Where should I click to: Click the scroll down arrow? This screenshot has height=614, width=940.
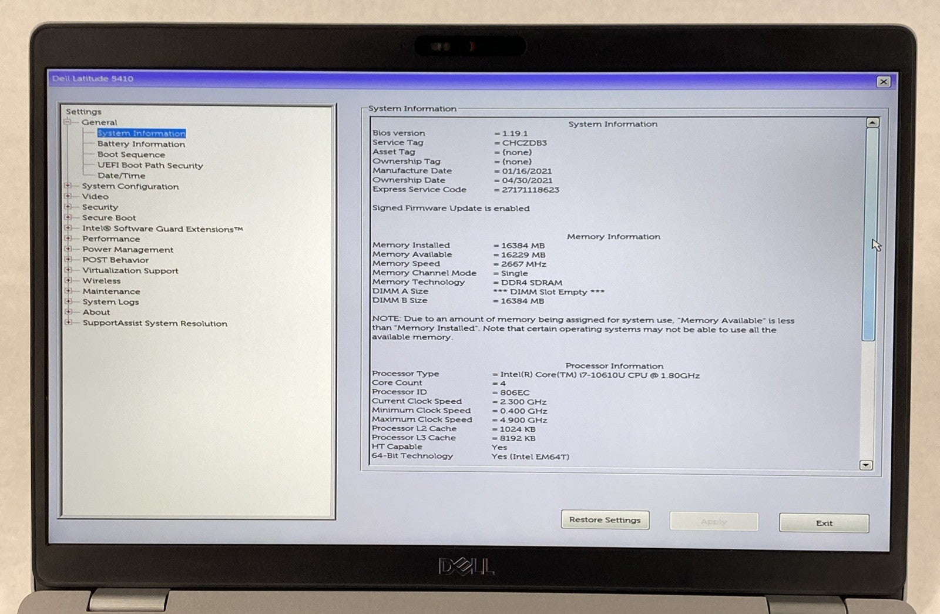[x=866, y=465]
